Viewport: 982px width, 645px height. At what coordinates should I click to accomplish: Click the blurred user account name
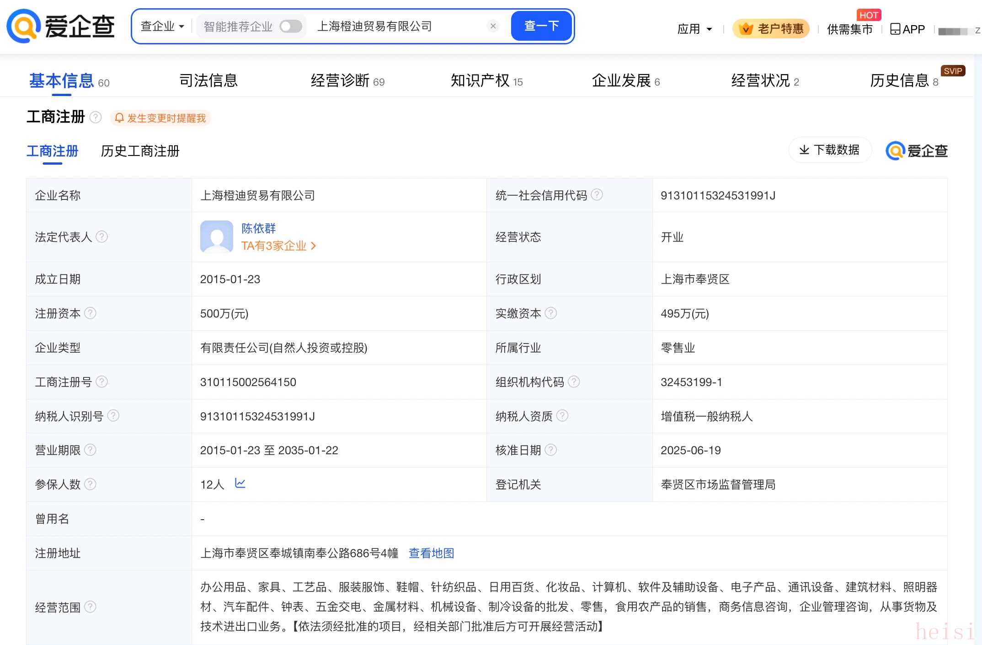[x=959, y=31]
